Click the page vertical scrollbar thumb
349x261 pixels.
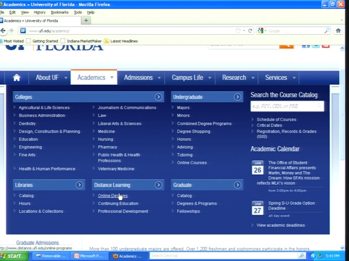pyautogui.click(x=342, y=114)
